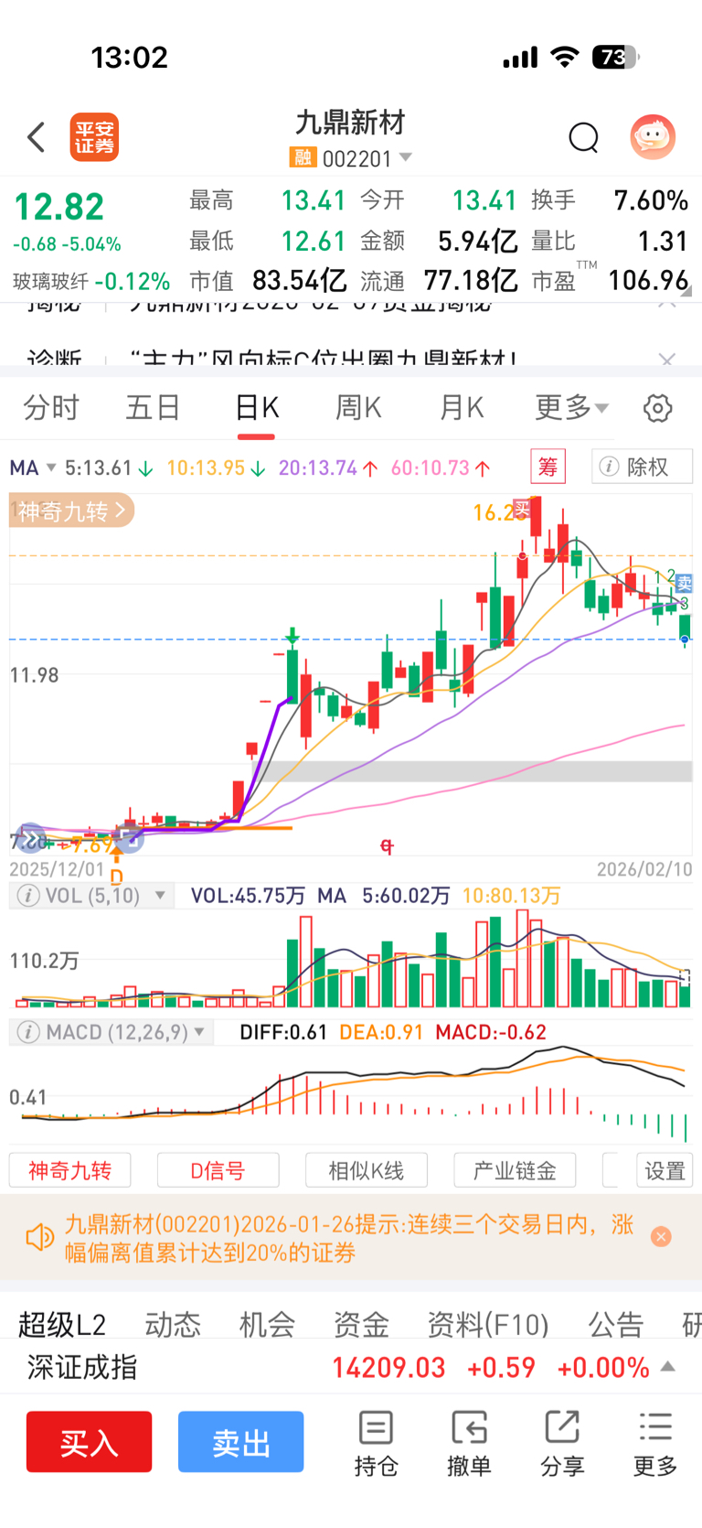Image resolution: width=702 pixels, height=1528 pixels.
Task: Tap the 市盈 TTM value 106.96
Action: pos(648,280)
